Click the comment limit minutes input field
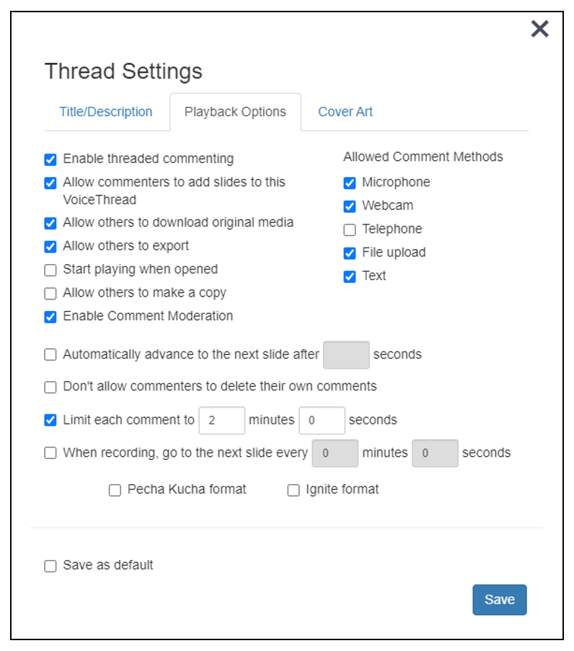This screenshot has height=651, width=574. (221, 420)
